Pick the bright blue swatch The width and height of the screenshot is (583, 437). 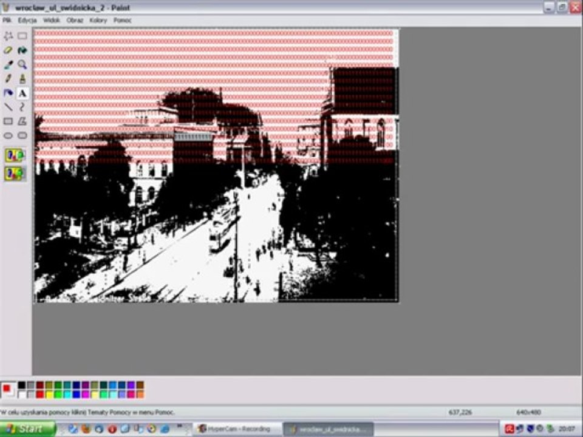tap(77, 395)
